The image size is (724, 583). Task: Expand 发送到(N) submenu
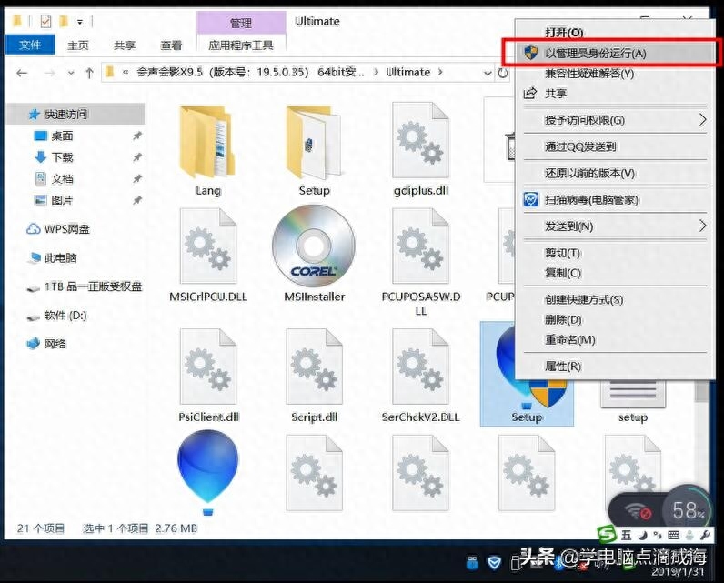614,226
